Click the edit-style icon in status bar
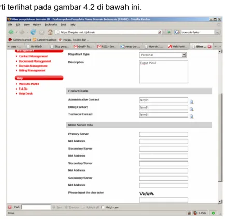The image size is (225, 219). pos(189,213)
